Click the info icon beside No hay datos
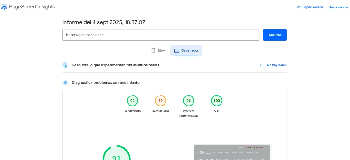Image resolution: width=350 pixels, height=160 pixels. click(262, 65)
